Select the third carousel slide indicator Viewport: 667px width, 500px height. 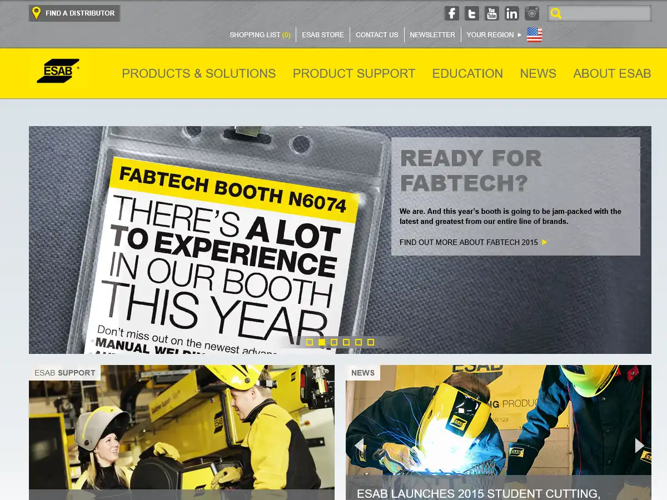(x=334, y=342)
